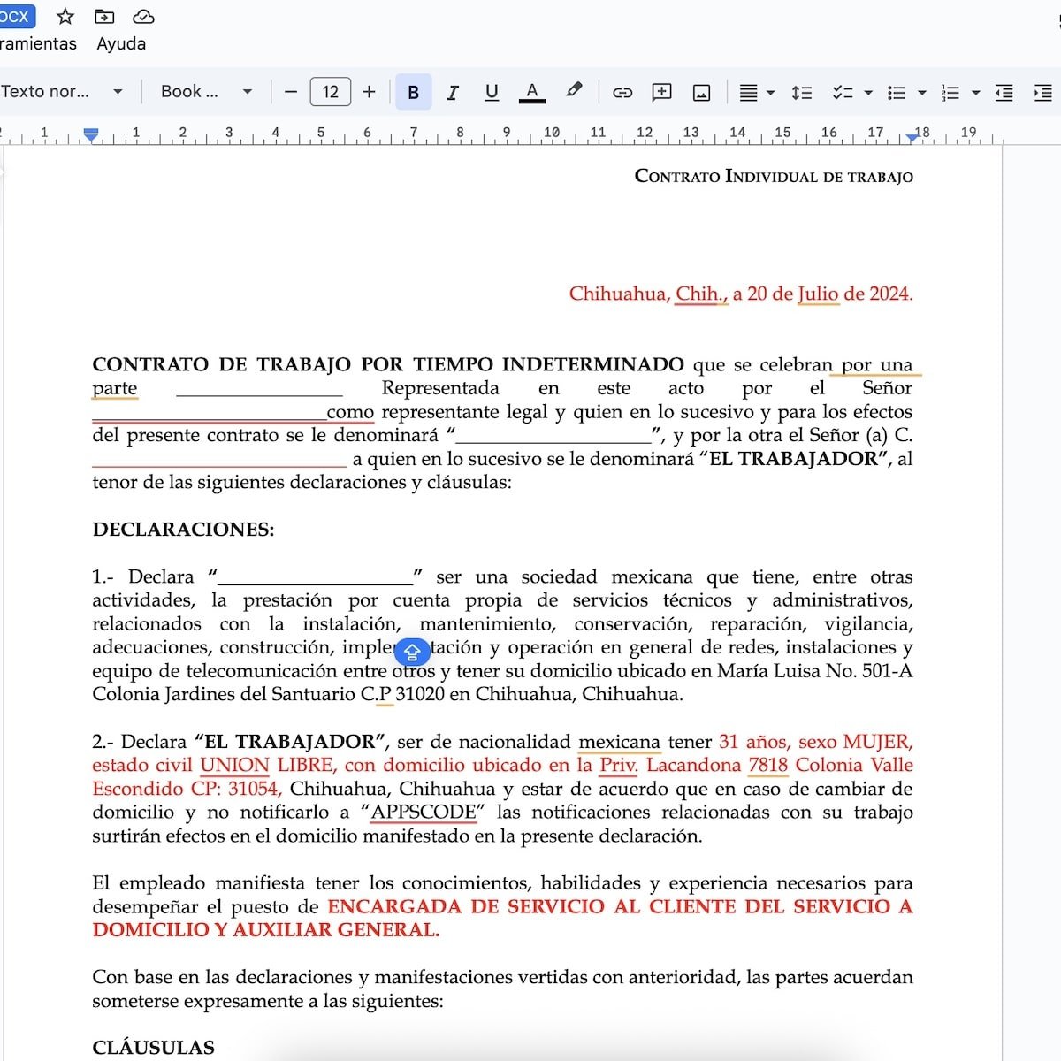Insert a link
This screenshot has width=1061, height=1061.
[x=622, y=91]
